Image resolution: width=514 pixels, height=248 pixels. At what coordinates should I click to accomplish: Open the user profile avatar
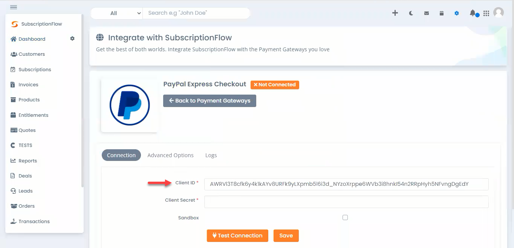click(499, 12)
